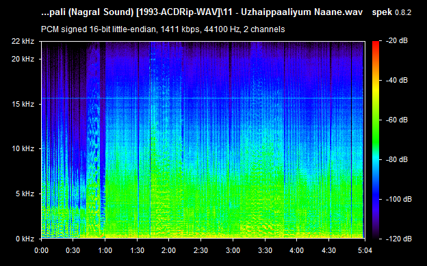Click the -120 dB legend label
This screenshot has width=427, height=266.
pyautogui.click(x=399, y=239)
